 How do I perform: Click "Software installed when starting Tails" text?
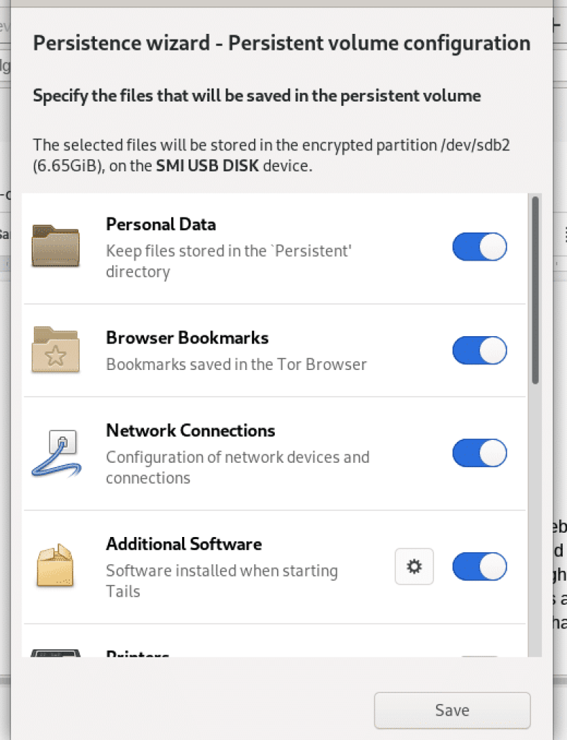coord(222,581)
